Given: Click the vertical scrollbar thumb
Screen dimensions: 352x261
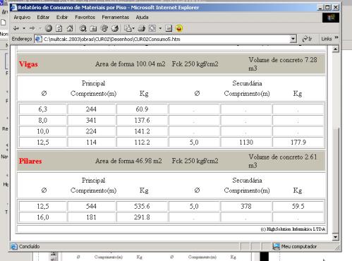Looking at the screenshot, I should (x=336, y=180).
